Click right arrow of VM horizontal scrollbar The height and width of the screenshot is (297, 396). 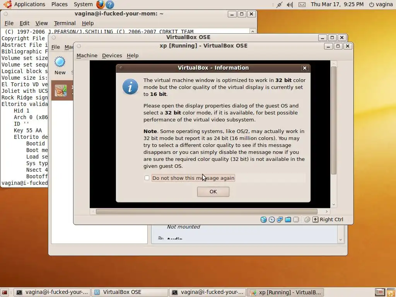tap(326, 212)
